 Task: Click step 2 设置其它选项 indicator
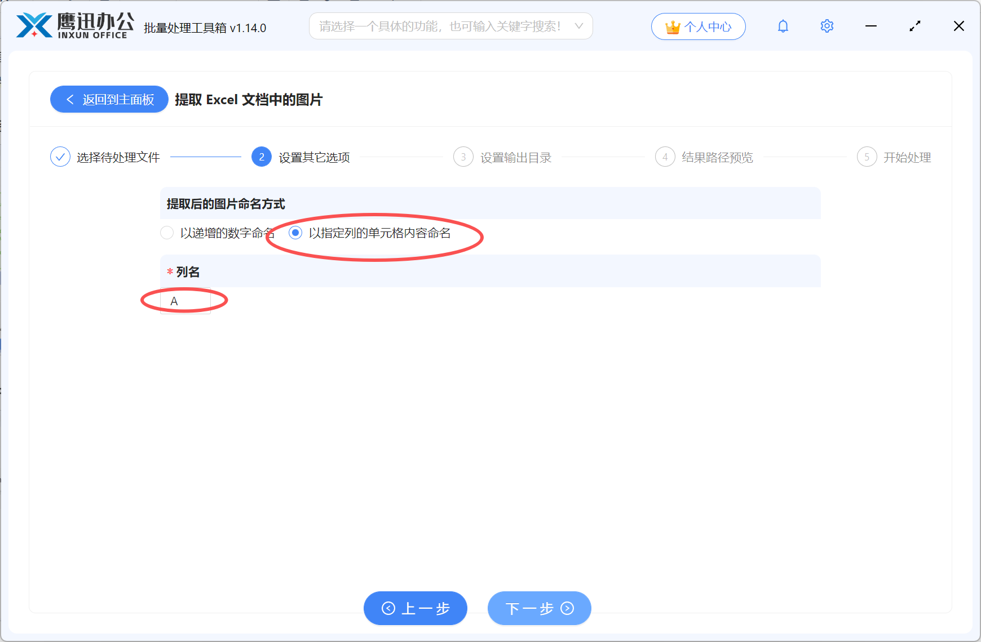[x=261, y=157]
